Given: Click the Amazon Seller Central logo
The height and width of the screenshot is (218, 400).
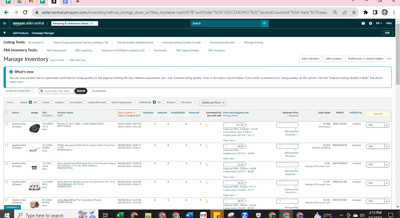Looking at the screenshot, I should pyautogui.click(x=28, y=23).
